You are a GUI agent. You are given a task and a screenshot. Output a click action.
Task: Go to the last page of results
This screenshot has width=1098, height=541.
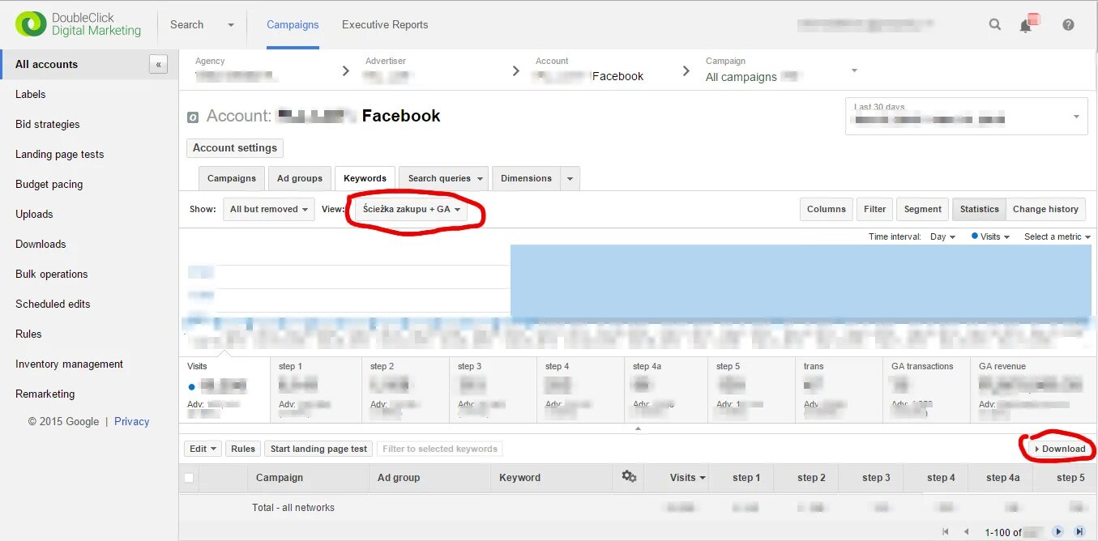pos(1079,531)
